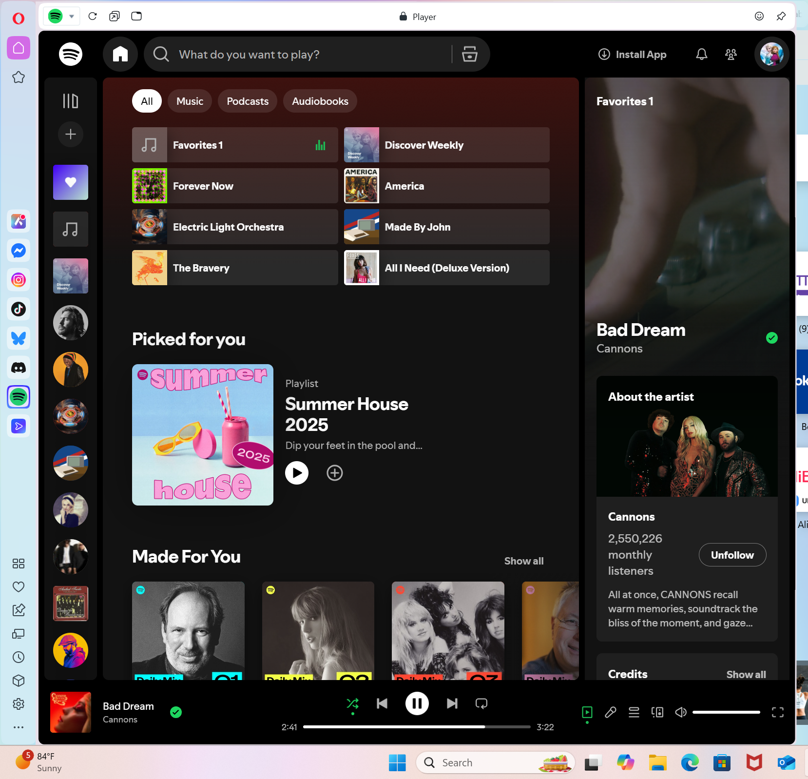This screenshot has width=808, height=779.
Task: Click Show all for Made For You
Action: click(524, 561)
